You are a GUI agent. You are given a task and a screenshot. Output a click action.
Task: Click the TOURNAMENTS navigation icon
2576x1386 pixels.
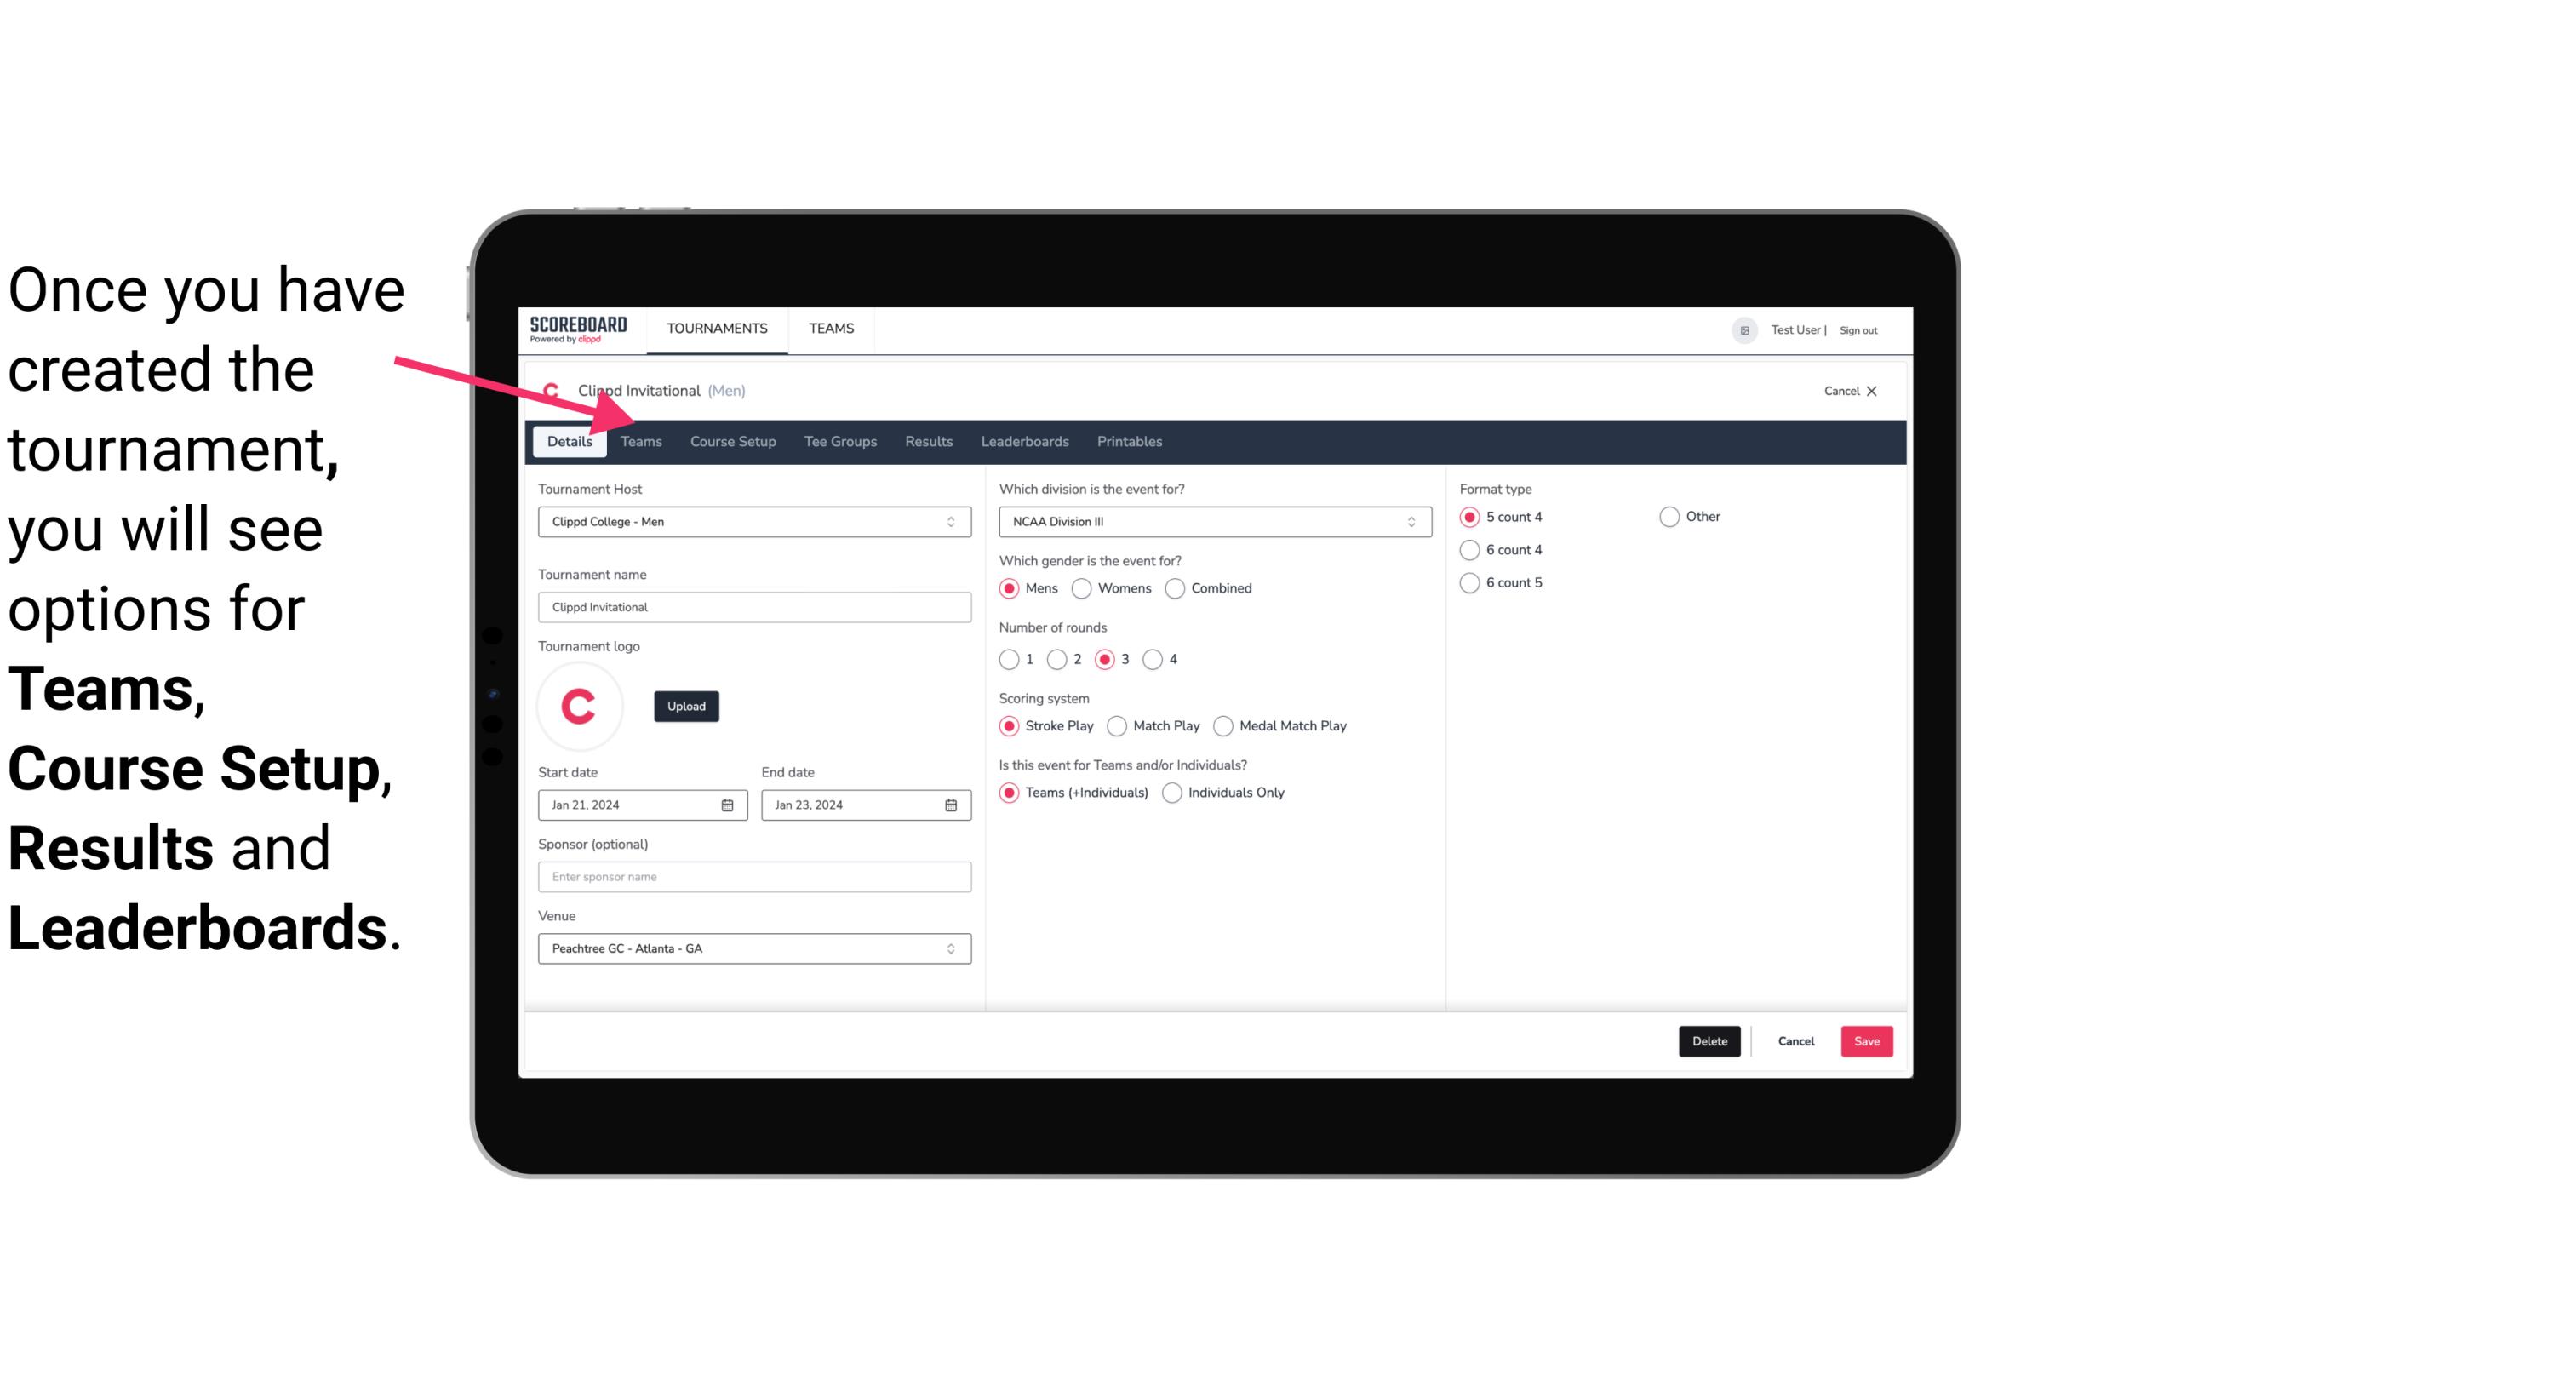point(715,328)
